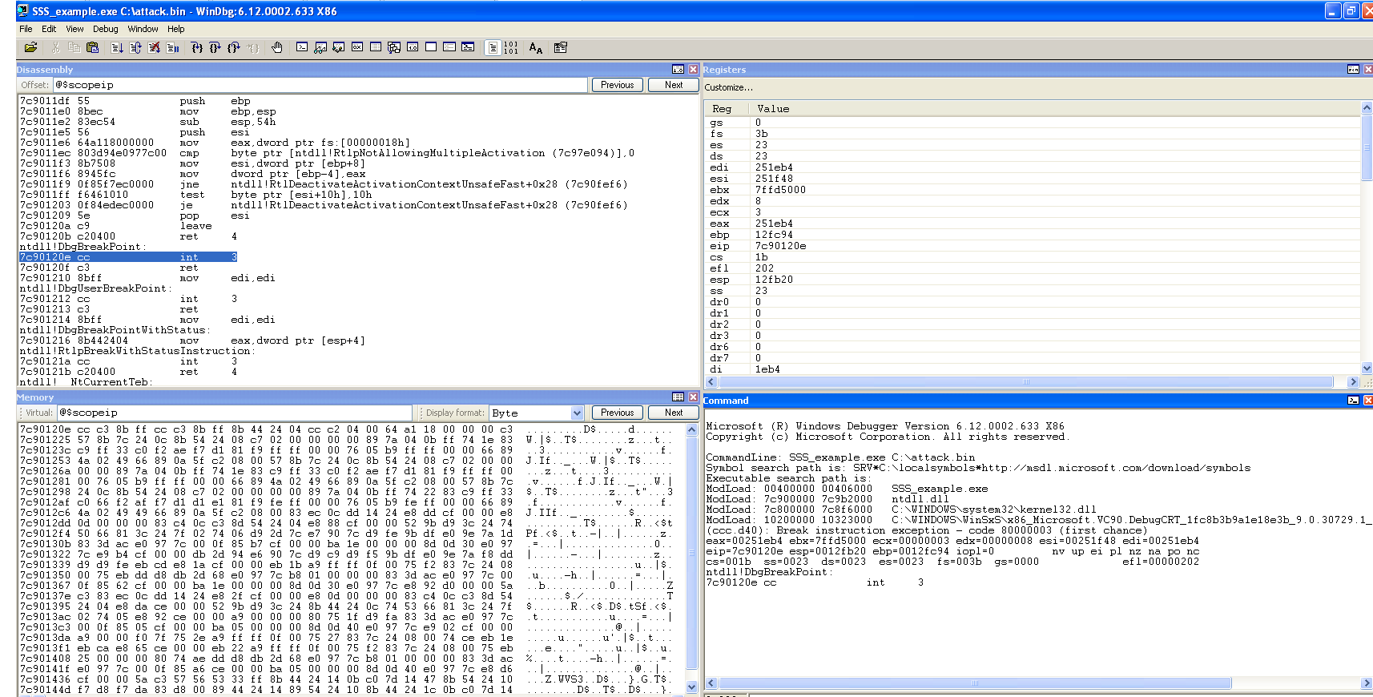The width and height of the screenshot is (1373, 697).
Task: Close the Memory panel
Action: [x=694, y=397]
